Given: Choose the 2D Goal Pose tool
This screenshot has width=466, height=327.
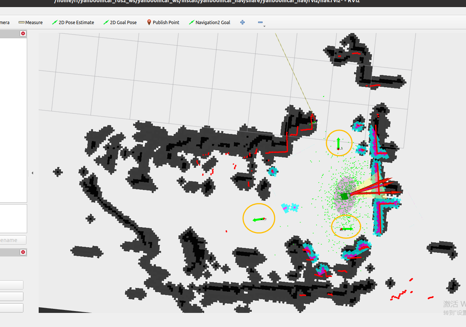Looking at the screenshot, I should 120,23.
